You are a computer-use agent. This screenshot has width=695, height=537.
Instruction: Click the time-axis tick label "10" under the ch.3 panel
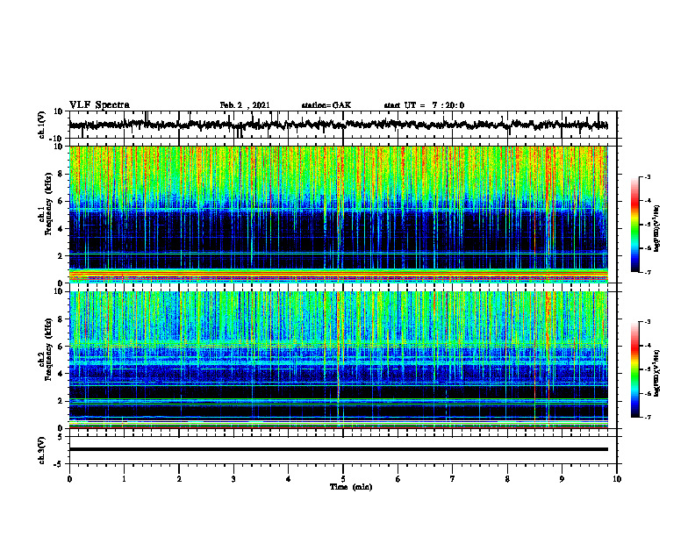[x=617, y=479]
